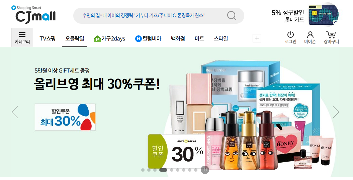The width and height of the screenshot is (353, 180).
Task: Show the next banner slide
Action: point(336,112)
